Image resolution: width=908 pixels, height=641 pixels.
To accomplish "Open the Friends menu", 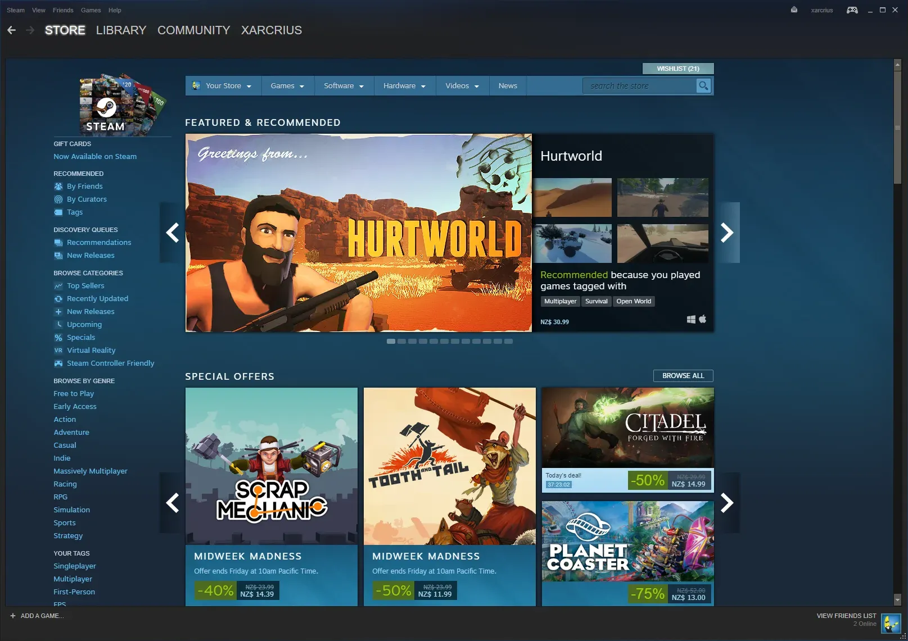I will [63, 10].
